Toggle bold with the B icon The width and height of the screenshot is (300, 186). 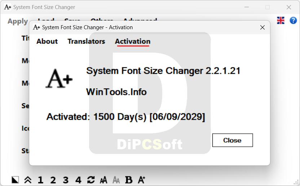(129, 180)
